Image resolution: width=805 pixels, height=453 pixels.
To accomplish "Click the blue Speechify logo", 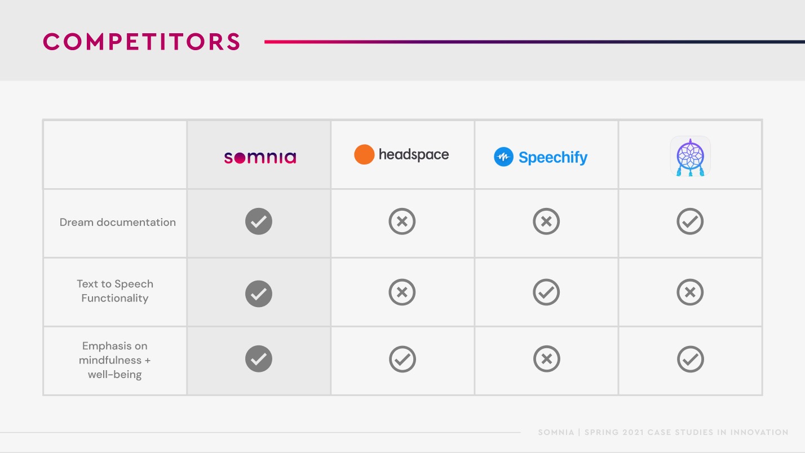I will 541,157.
